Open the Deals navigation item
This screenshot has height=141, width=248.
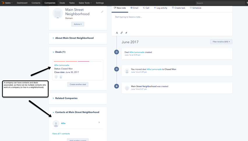click(62, 3)
